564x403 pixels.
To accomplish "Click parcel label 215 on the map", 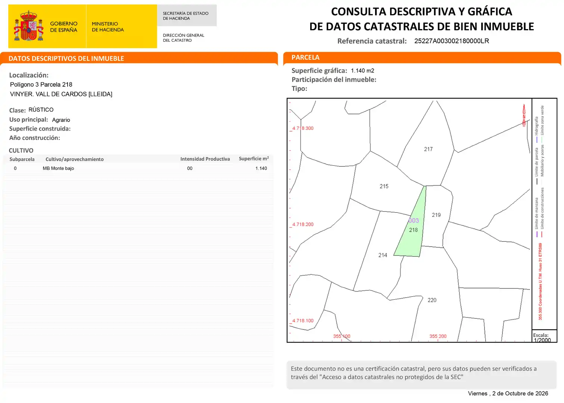I will (384, 186).
